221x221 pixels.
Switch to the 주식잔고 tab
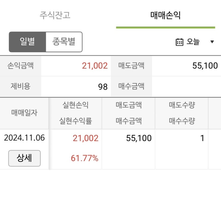(55, 15)
